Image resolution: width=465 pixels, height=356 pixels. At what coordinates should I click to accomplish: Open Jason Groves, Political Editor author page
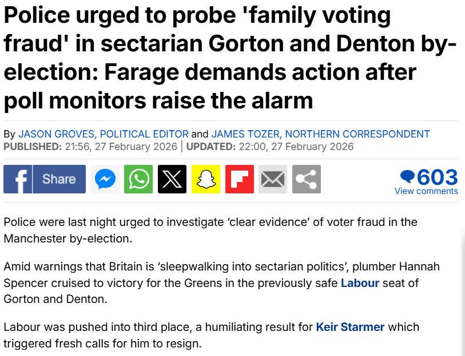click(x=104, y=134)
